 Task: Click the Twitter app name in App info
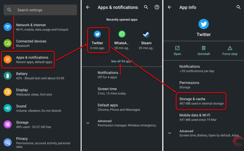(x=204, y=35)
